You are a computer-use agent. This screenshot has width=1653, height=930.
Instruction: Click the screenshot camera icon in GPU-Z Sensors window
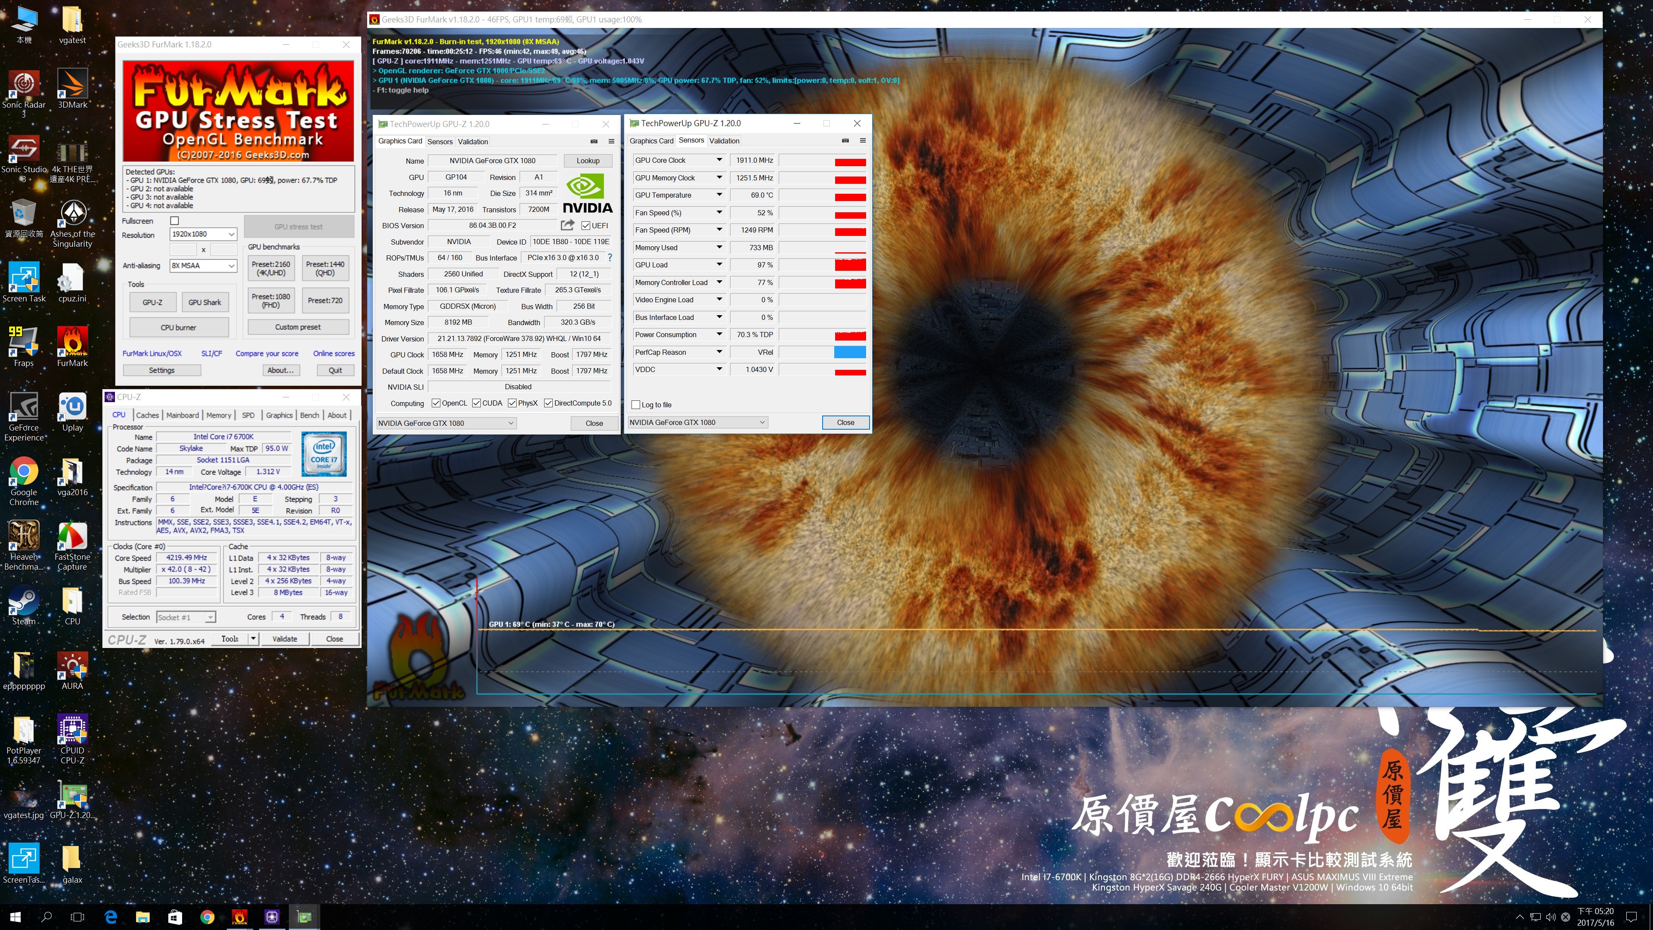[x=845, y=140]
